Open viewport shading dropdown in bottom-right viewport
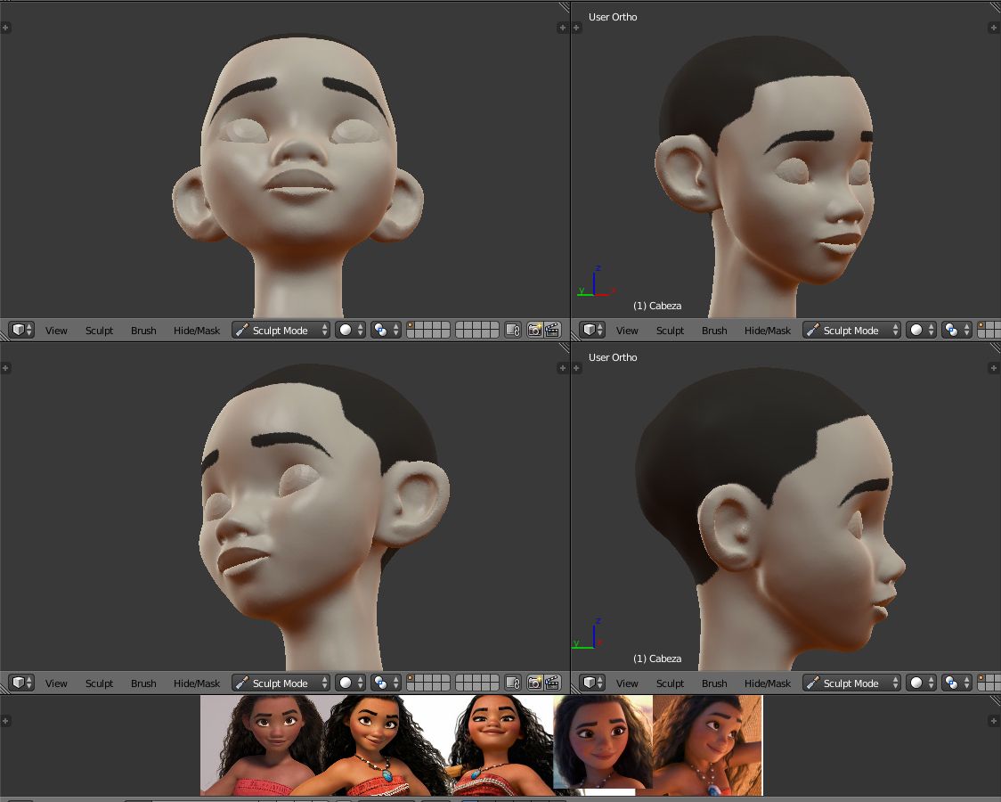The height and width of the screenshot is (802, 1001). 922,683
